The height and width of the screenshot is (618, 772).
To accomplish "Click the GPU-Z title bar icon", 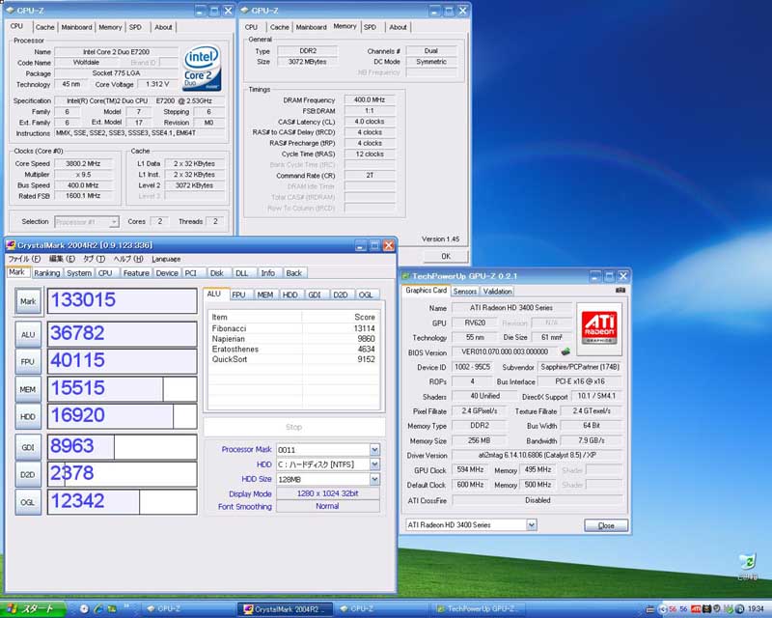I will click(x=405, y=276).
